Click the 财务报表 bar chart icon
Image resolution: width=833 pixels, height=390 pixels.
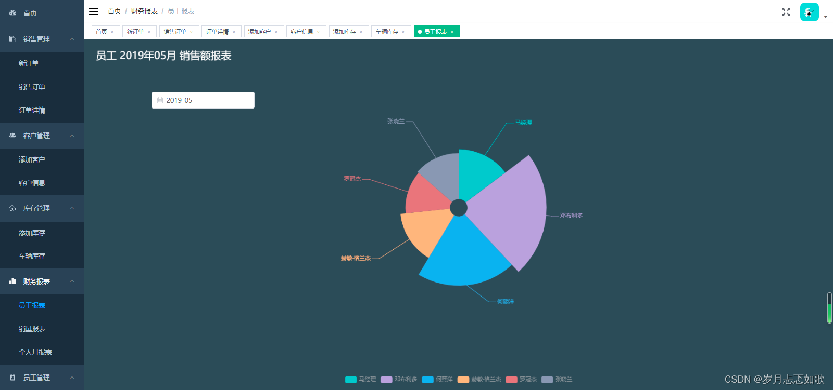[12, 281]
